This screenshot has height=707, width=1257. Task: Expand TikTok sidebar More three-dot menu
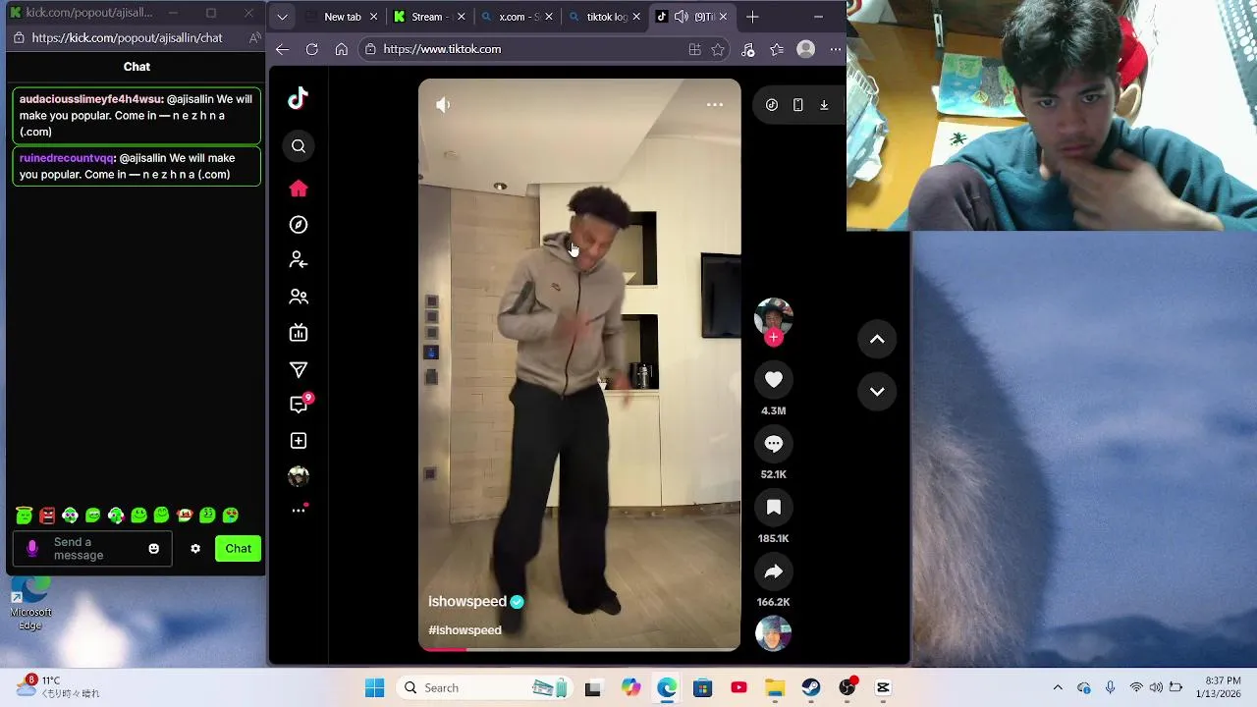tap(299, 511)
